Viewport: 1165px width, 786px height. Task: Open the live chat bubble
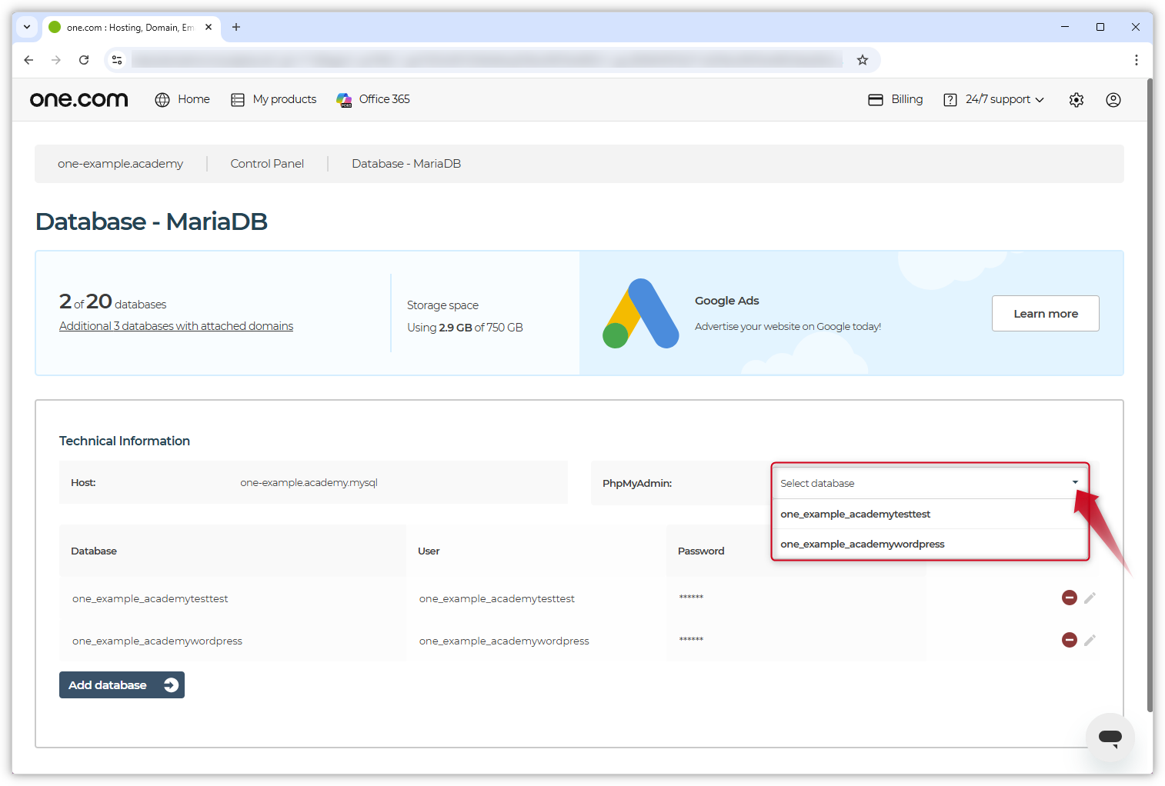pos(1110,737)
